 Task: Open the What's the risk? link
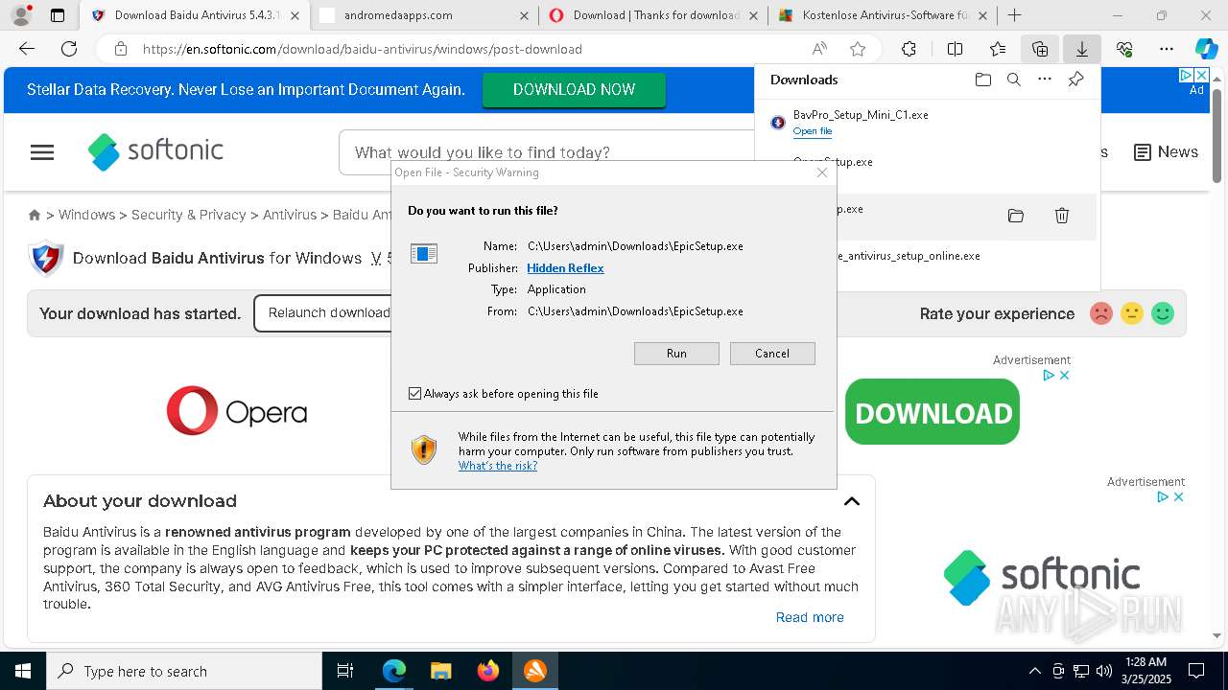click(x=498, y=466)
